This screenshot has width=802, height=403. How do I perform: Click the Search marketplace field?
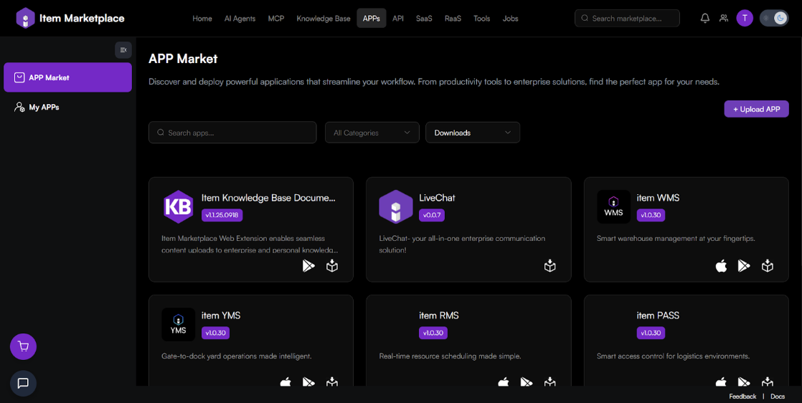point(627,19)
